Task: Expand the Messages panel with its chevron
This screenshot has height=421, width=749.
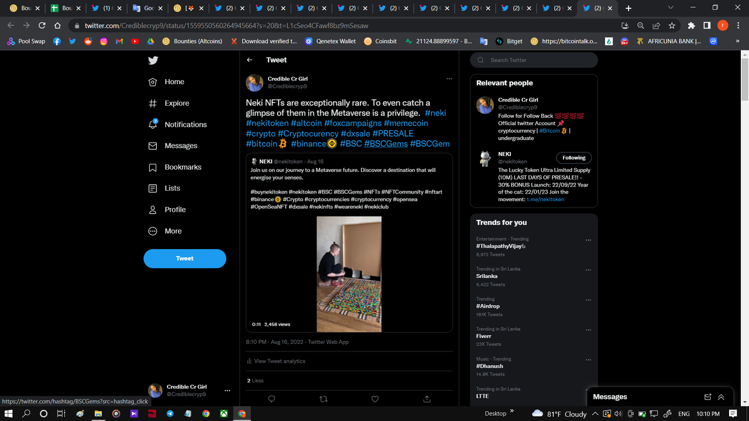Action: pos(721,396)
